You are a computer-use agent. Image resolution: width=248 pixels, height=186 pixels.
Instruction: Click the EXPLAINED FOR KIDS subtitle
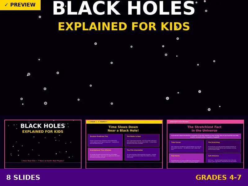[x=124, y=26]
